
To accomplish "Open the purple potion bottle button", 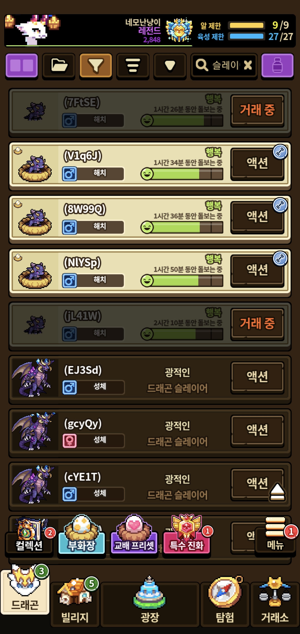I will click(x=277, y=66).
